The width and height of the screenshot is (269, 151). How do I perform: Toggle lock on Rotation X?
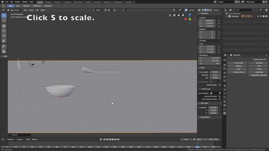[x=219, y=32]
